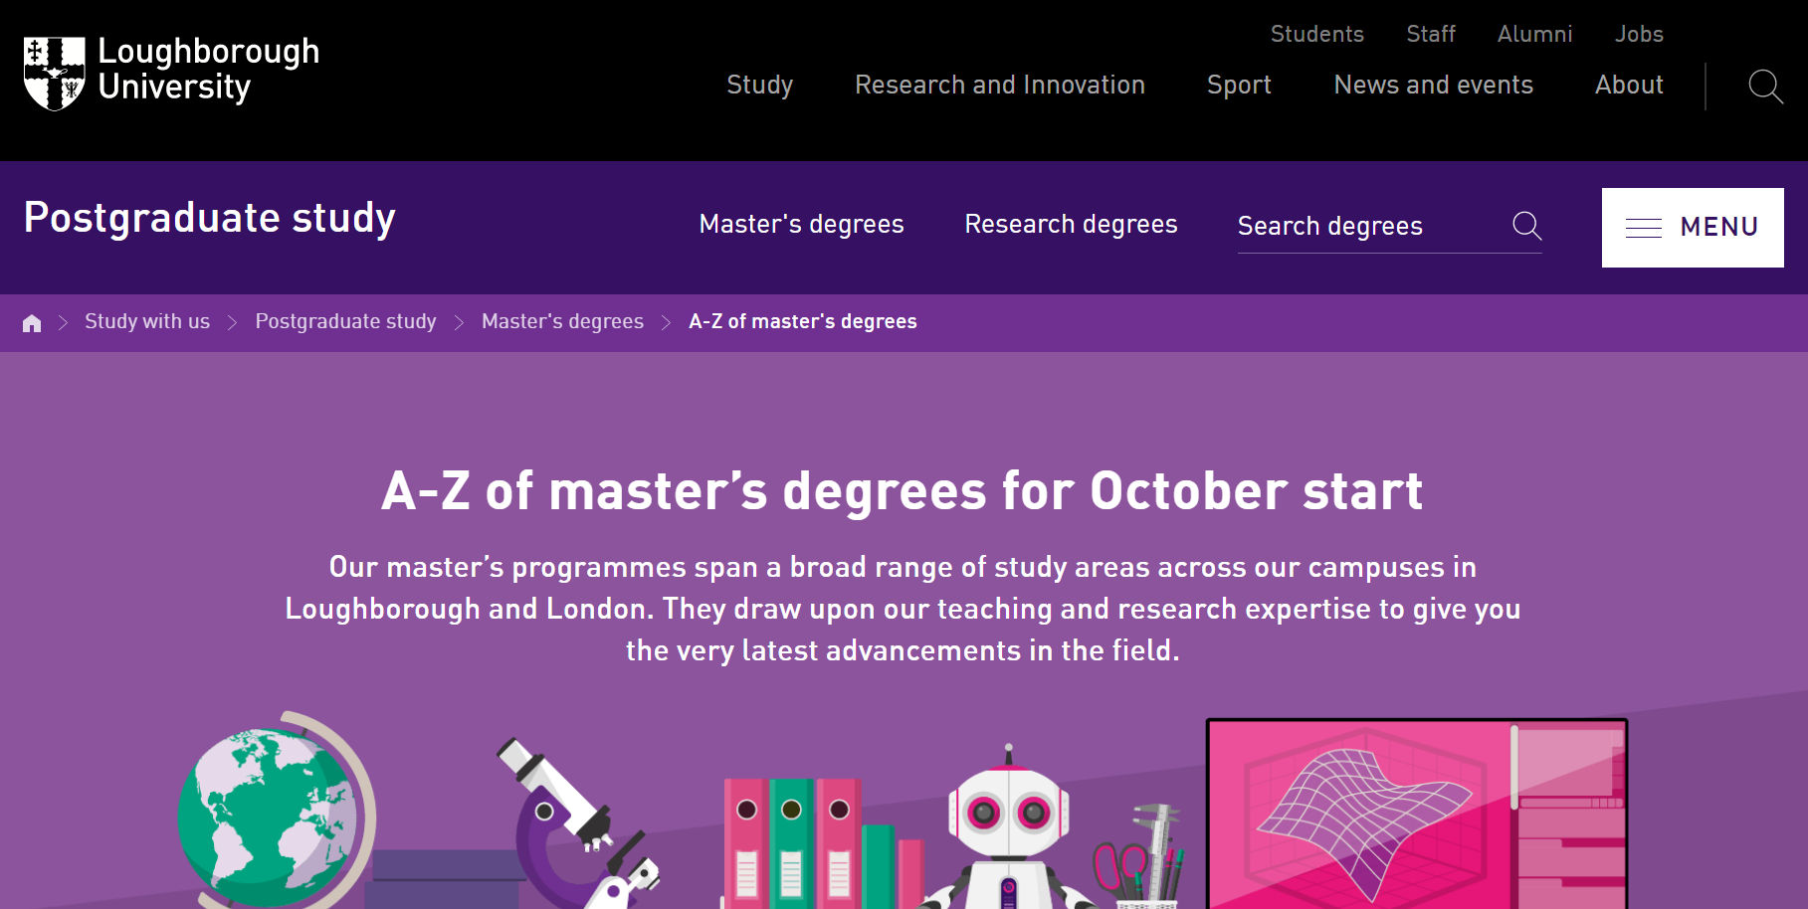Type in the Search degrees field
1808x909 pixels.
[x=1368, y=227]
